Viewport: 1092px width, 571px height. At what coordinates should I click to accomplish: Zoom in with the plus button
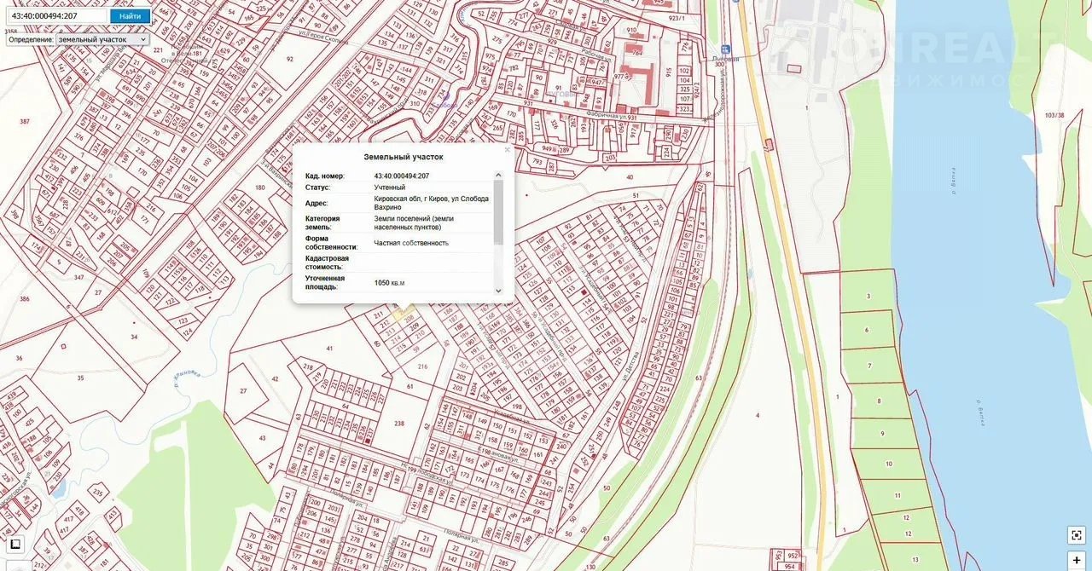tap(1077, 560)
